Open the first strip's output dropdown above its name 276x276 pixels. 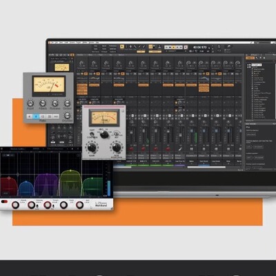pos(132,159)
